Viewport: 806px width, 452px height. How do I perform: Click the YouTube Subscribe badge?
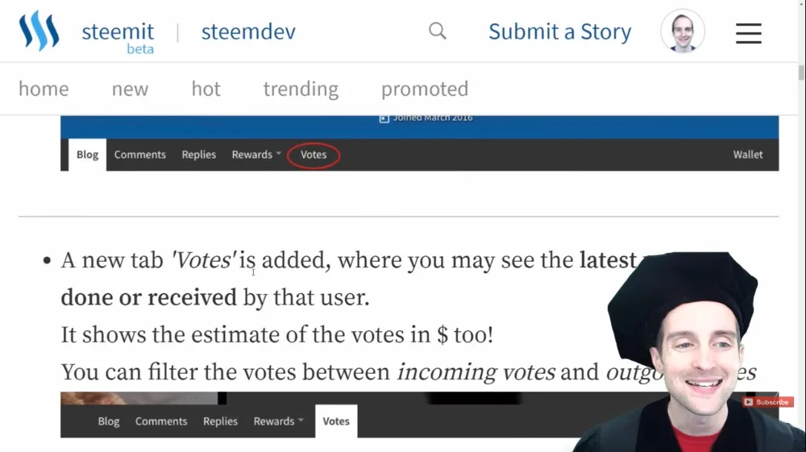(x=767, y=402)
